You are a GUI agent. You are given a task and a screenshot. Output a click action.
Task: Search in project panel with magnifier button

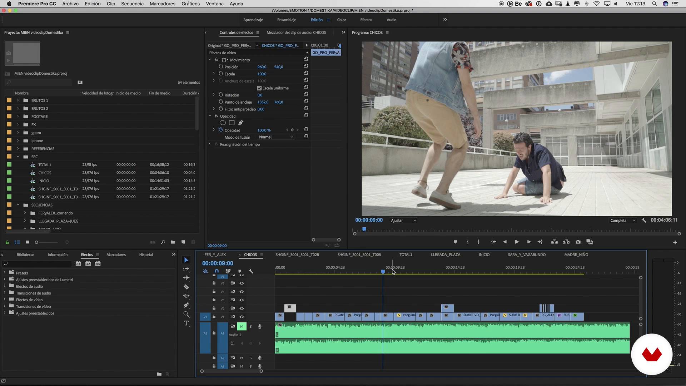pyautogui.click(x=163, y=242)
